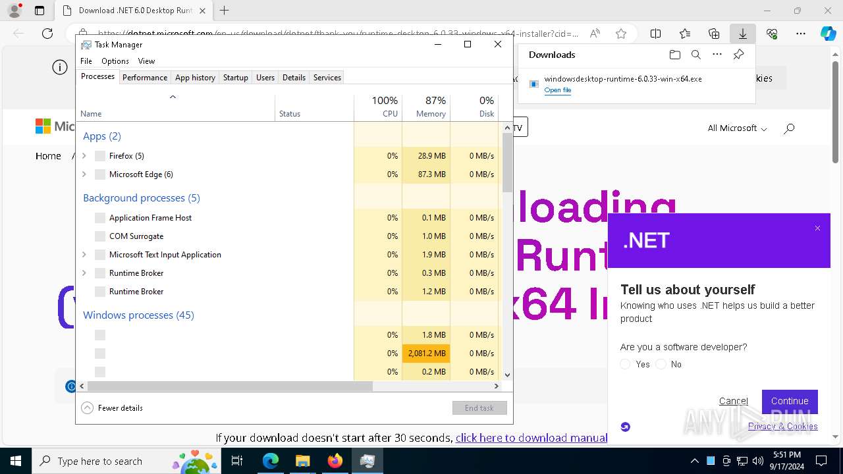Open Edge tab actions menu icon
Viewport: 843px width, 474px height.
[x=40, y=11]
